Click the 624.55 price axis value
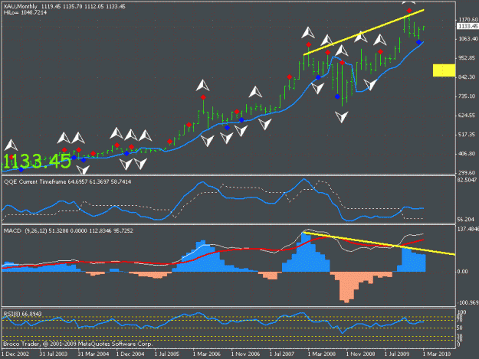479x359 pixels. [x=467, y=116]
